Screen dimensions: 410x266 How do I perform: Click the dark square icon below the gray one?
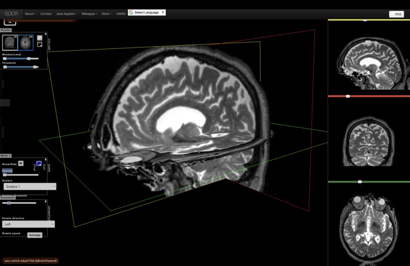click(x=40, y=44)
